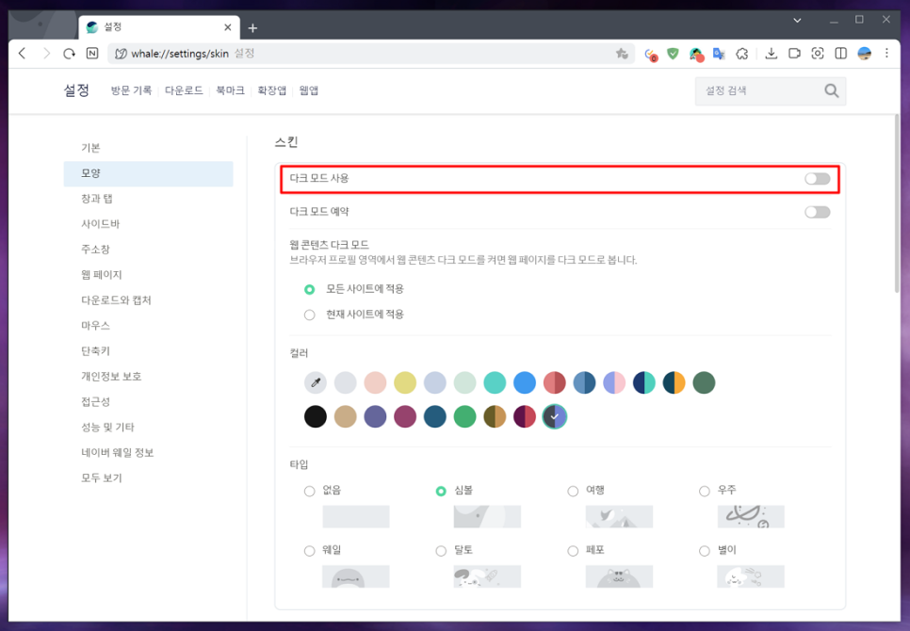Click the site info icon in address bar
The image size is (910, 631).
pyautogui.click(x=121, y=54)
